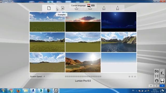Open Revit from the taskbar
Screen dimensions: 166x93
click(33, 91)
